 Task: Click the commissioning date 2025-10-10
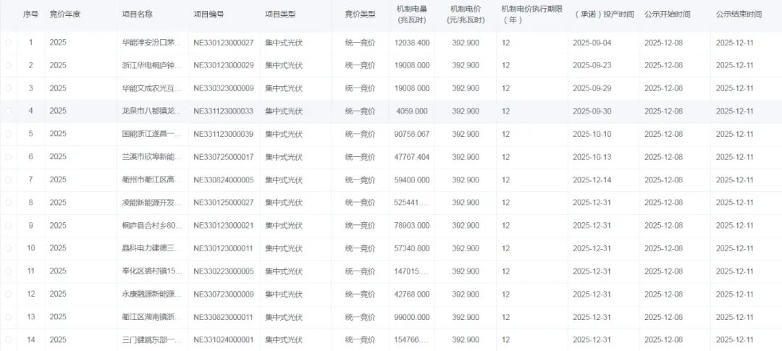(592, 135)
